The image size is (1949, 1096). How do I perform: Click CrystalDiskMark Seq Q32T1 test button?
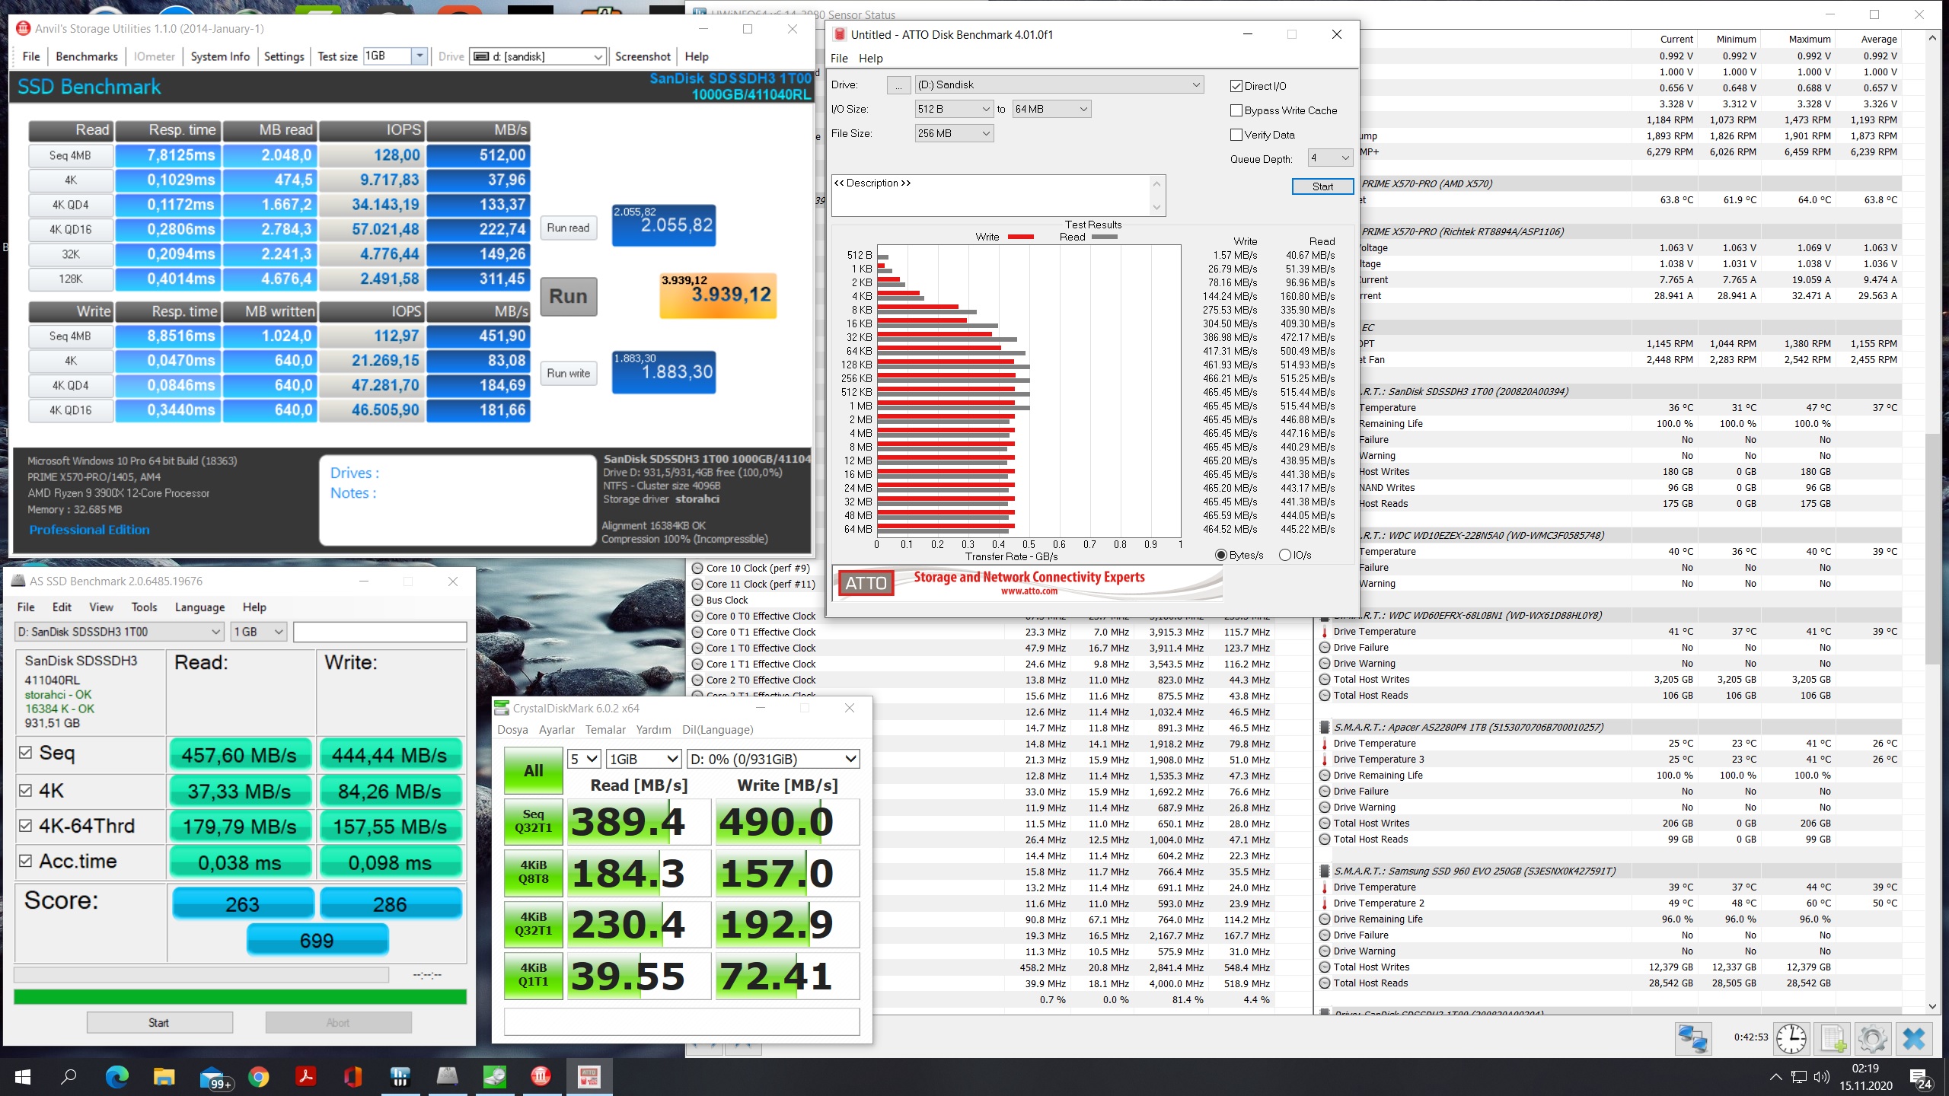click(534, 821)
